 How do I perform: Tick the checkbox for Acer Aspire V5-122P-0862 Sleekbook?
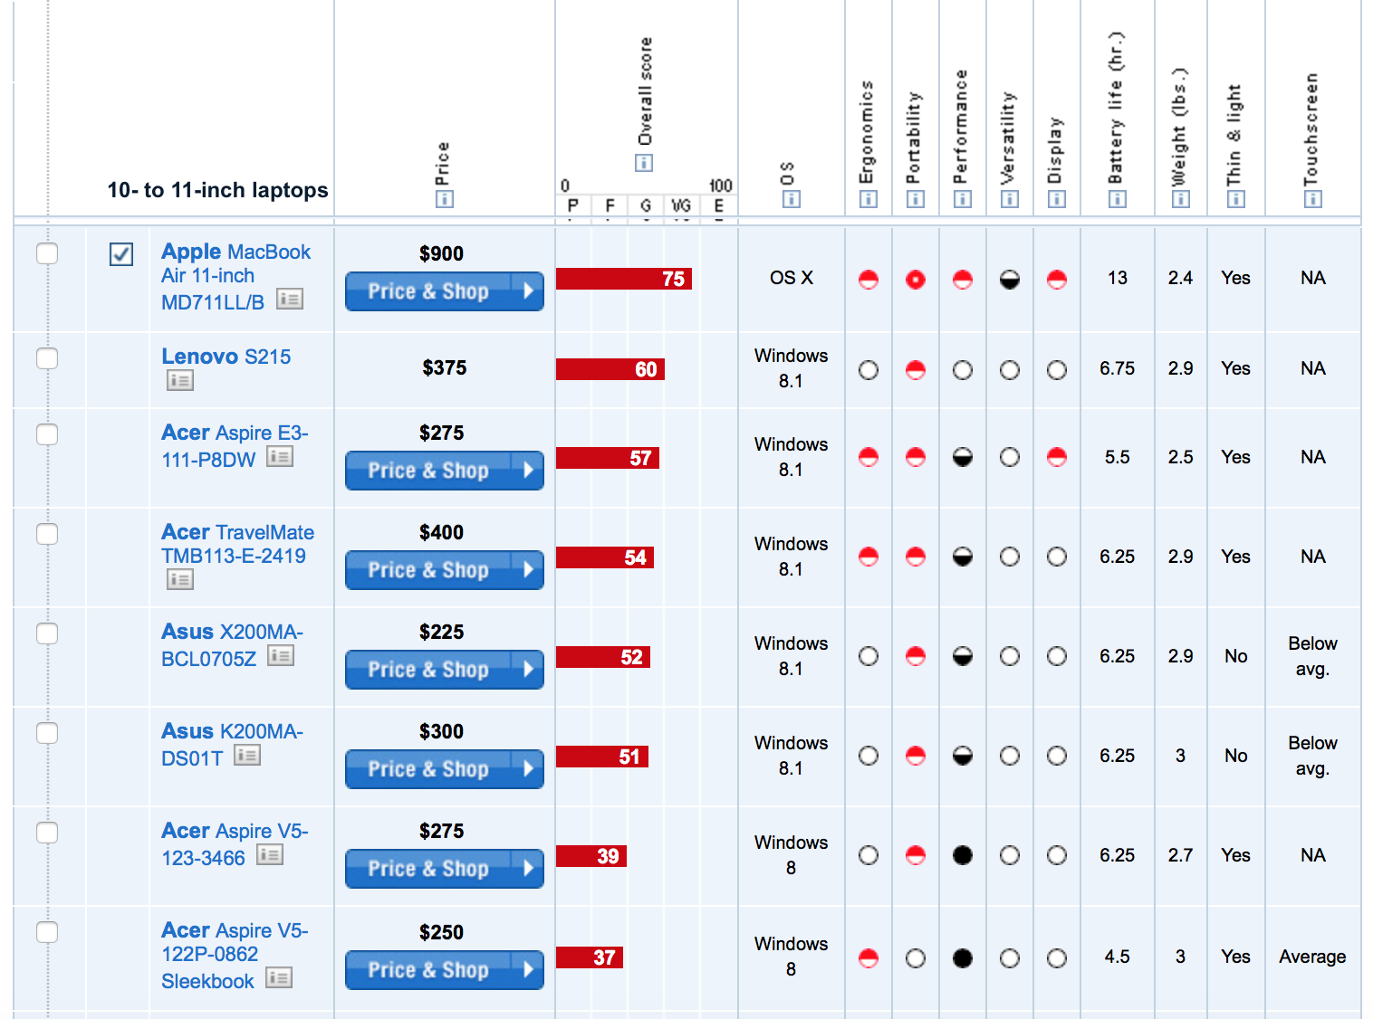coord(47,932)
